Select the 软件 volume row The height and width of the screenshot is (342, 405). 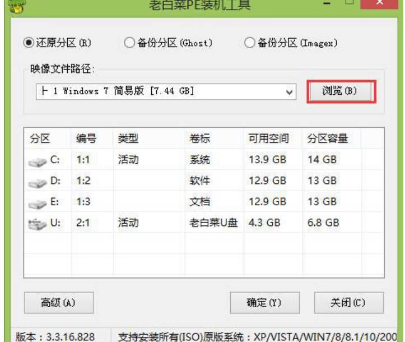point(200,181)
